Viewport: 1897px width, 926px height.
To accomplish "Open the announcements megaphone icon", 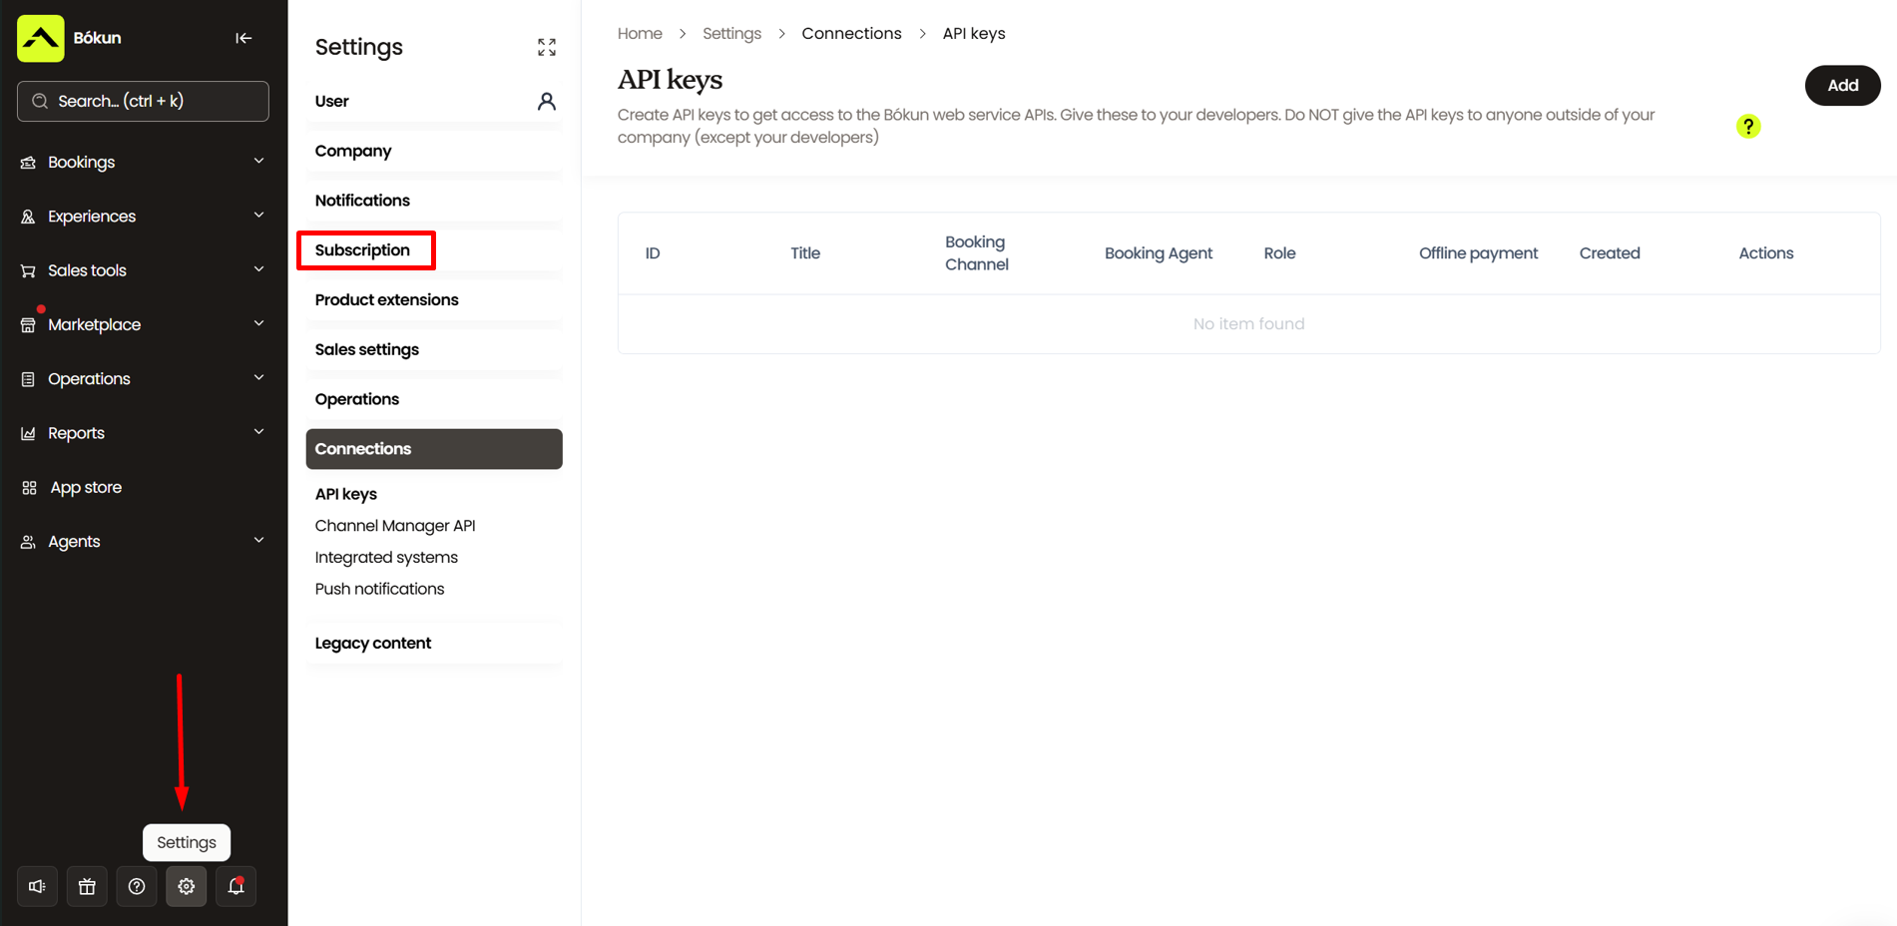I will 37,886.
